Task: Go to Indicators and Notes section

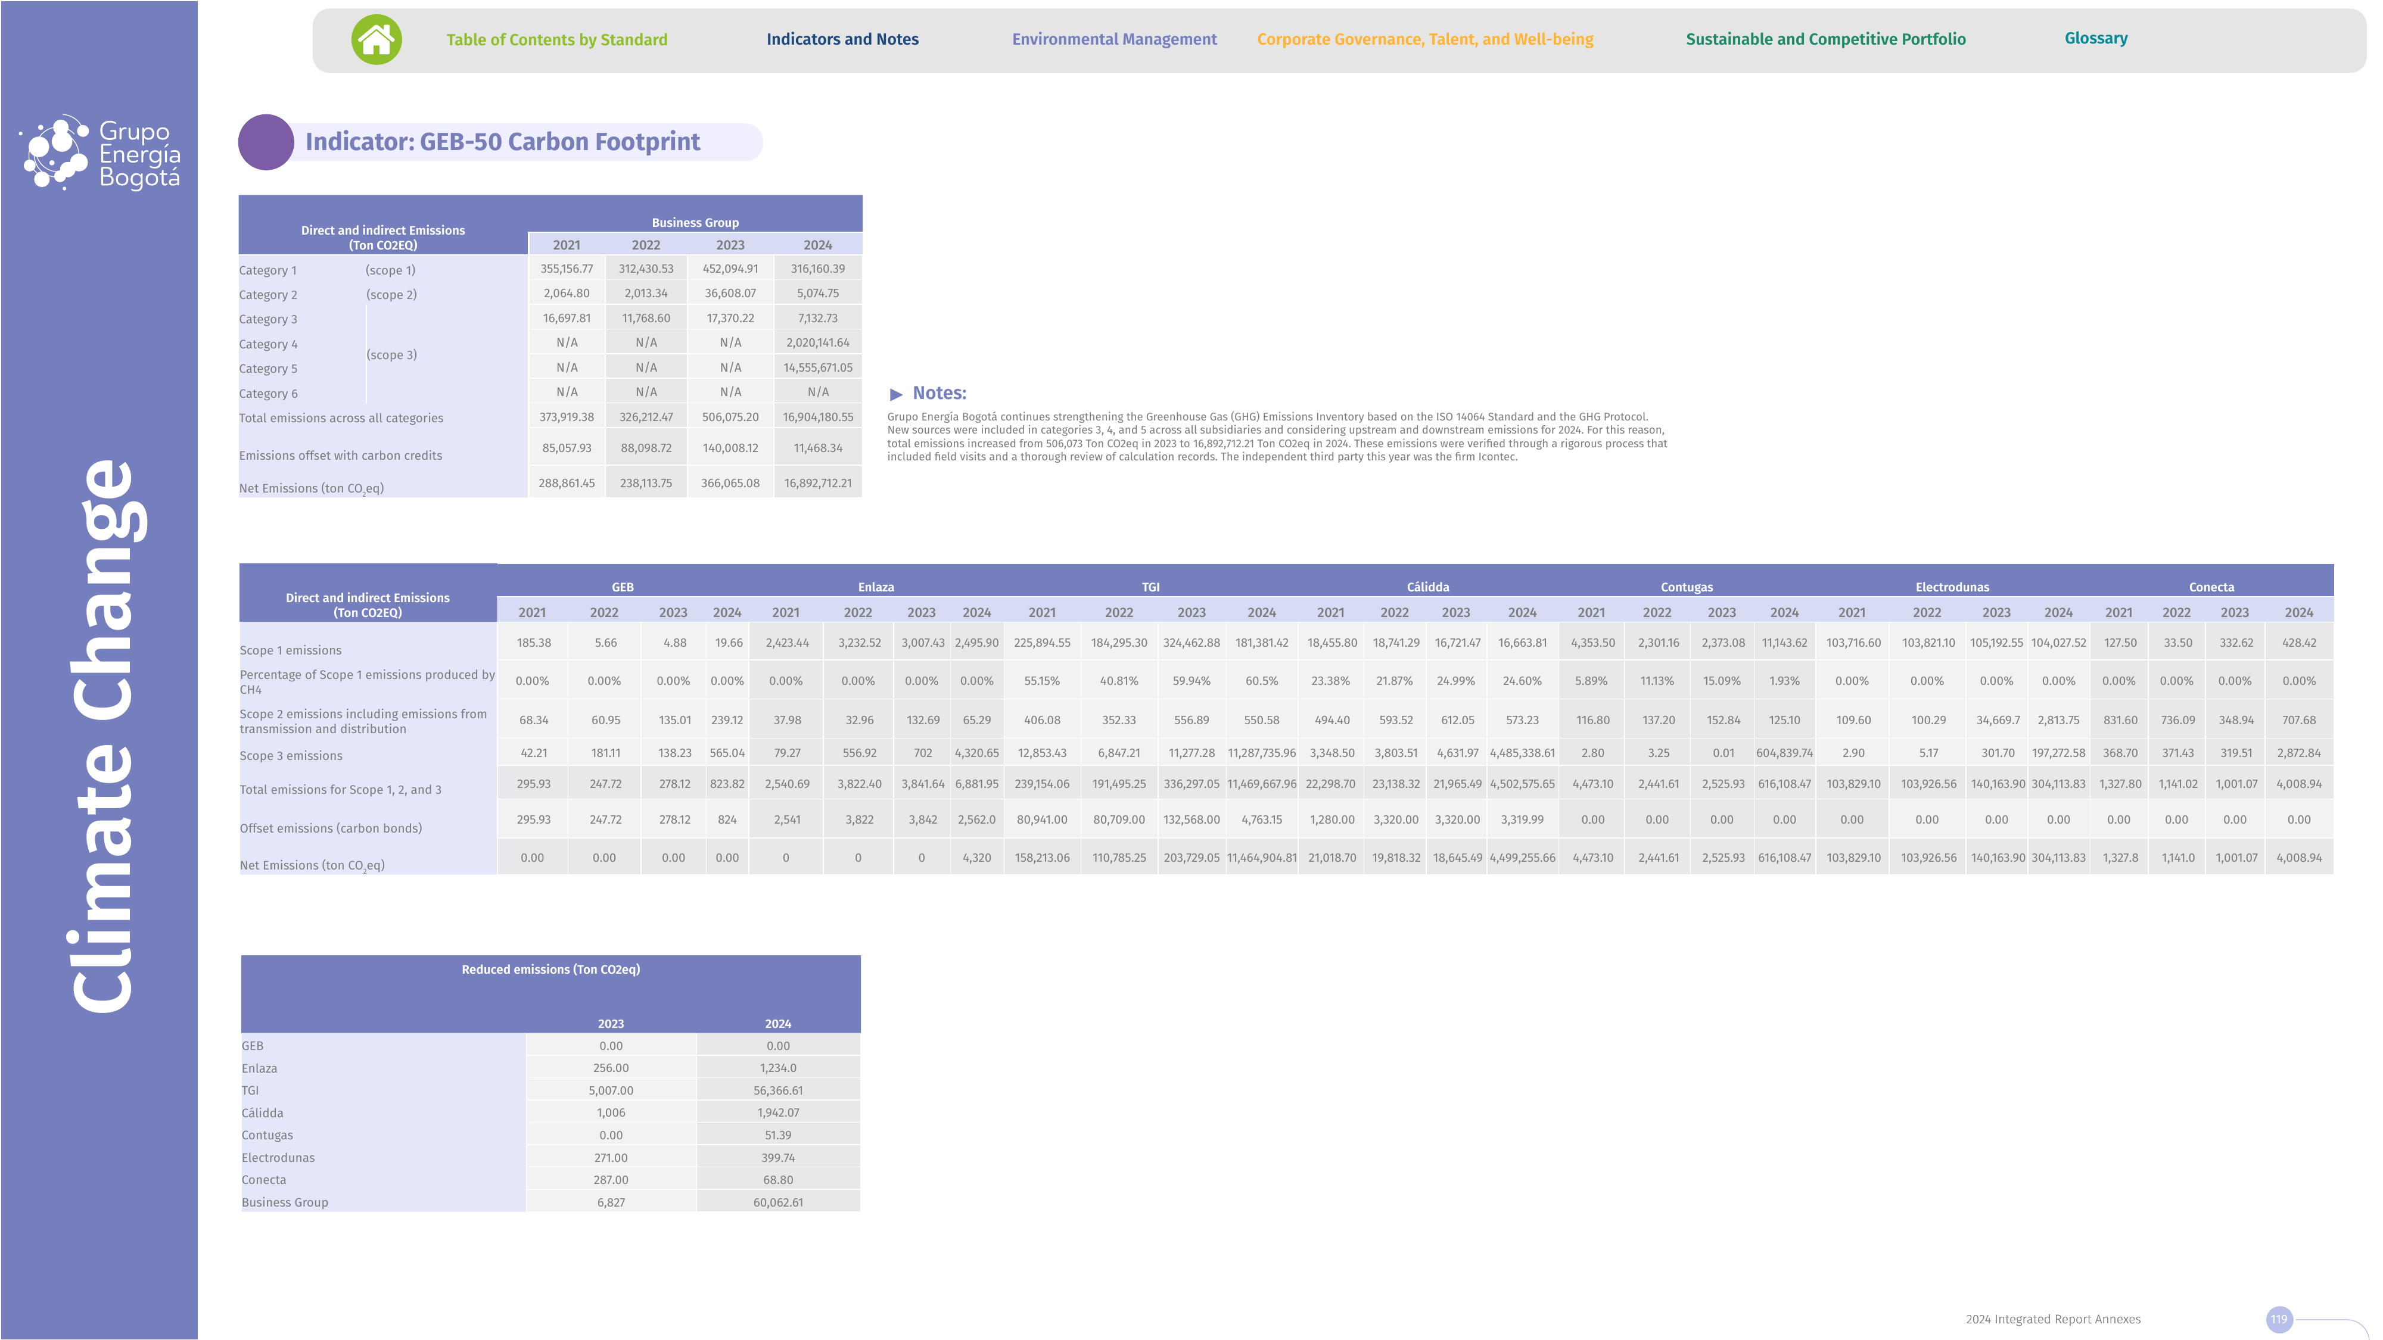Action: tap(842, 39)
